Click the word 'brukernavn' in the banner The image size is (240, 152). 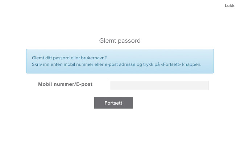(x=94, y=58)
